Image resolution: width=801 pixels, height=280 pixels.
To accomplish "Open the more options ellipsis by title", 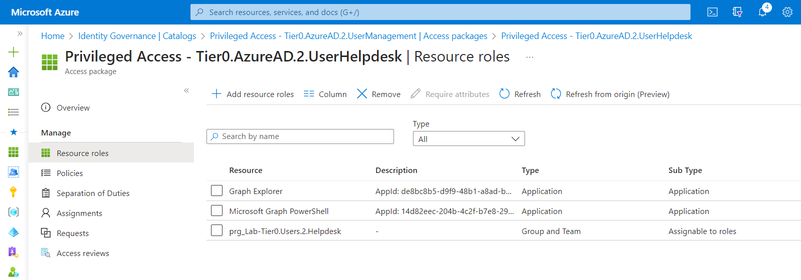I will 529,57.
